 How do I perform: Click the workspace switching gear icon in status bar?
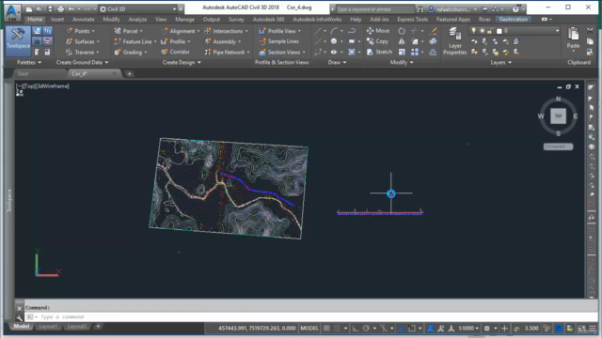tap(487, 329)
